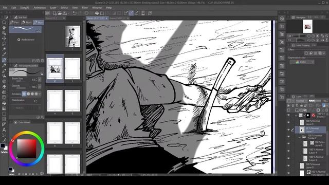Pick a color in the color wheel square
The width and height of the screenshot is (329, 185).
click(x=27, y=149)
